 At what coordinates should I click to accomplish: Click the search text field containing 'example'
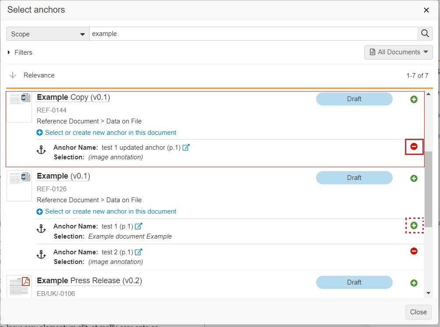coord(253,34)
